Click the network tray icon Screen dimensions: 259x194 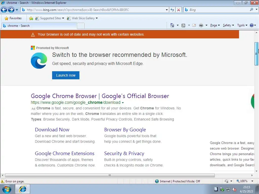coord(228,189)
